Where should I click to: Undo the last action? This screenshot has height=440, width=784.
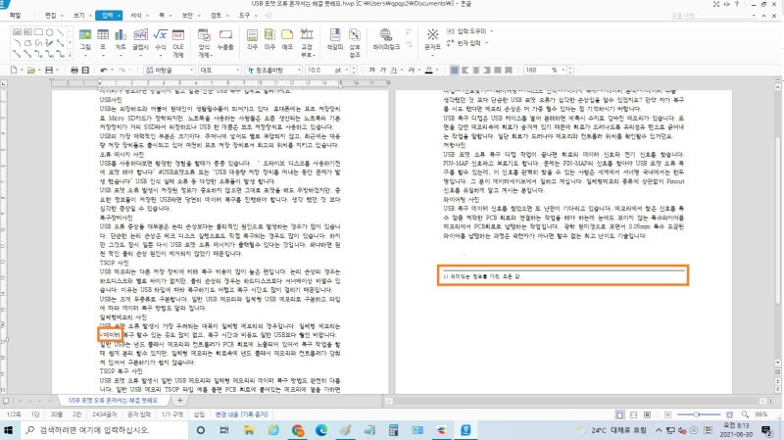pyautogui.click(x=104, y=70)
